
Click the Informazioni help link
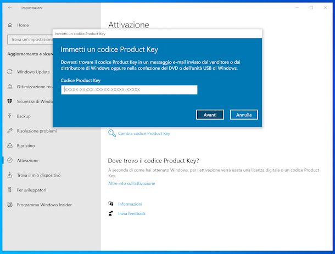[x=130, y=204]
